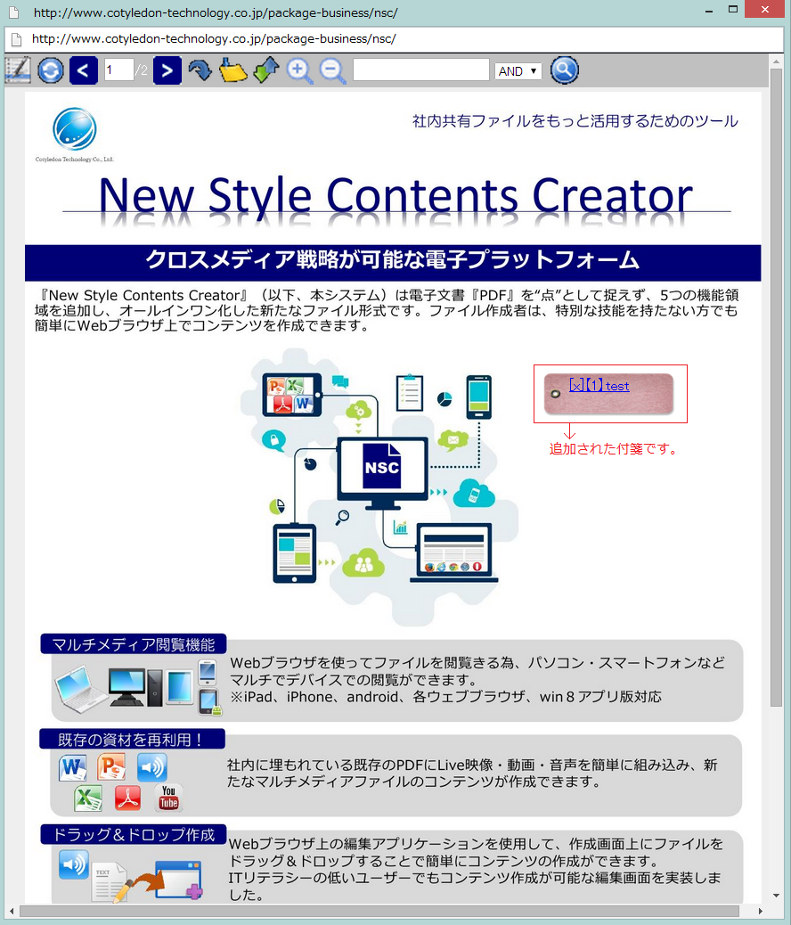This screenshot has width=791, height=925.
Task: Click the ドラッグ＆ドロップ作成 heading
Action: (x=134, y=834)
